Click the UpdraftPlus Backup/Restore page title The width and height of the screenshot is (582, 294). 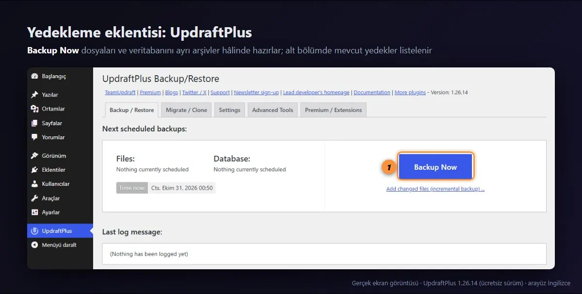(161, 79)
